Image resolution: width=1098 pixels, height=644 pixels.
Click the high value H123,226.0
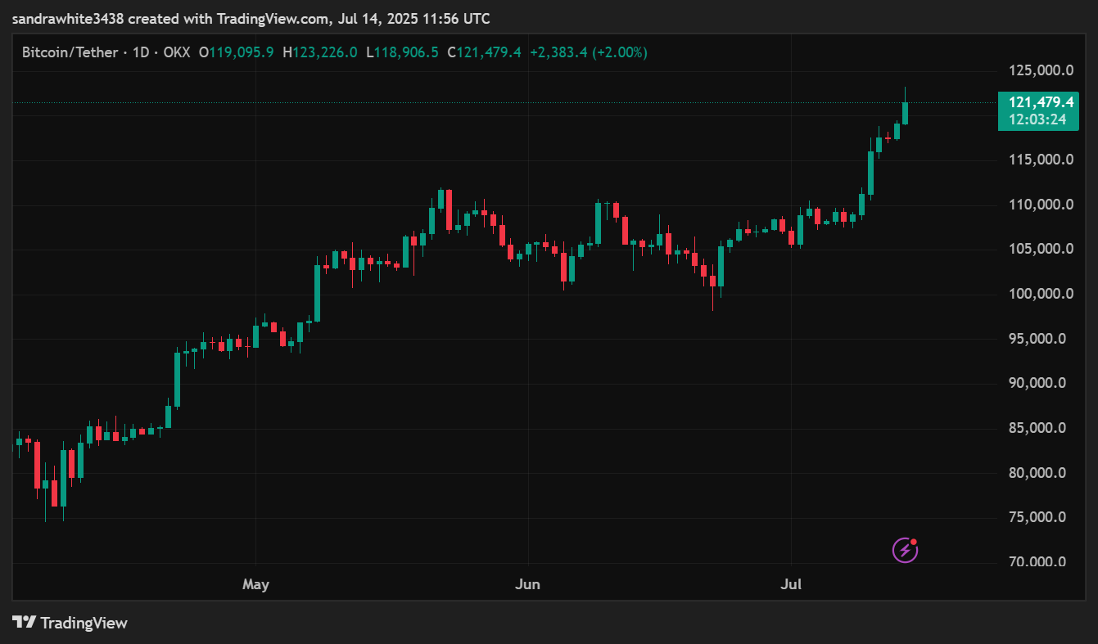pyautogui.click(x=319, y=52)
